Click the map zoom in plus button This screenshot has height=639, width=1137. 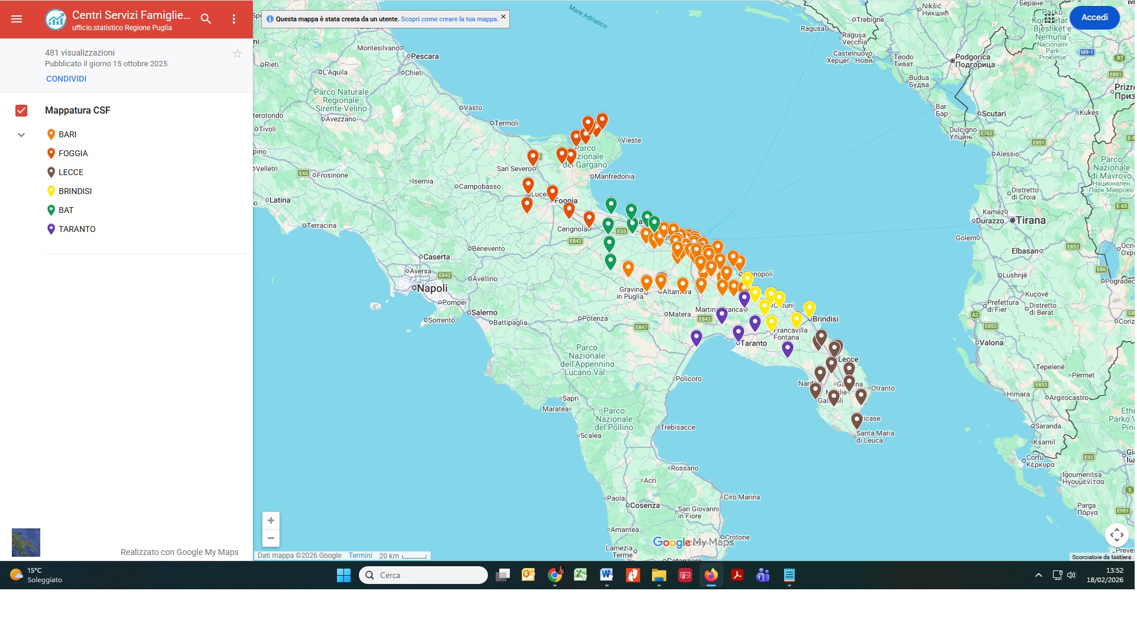click(x=271, y=521)
